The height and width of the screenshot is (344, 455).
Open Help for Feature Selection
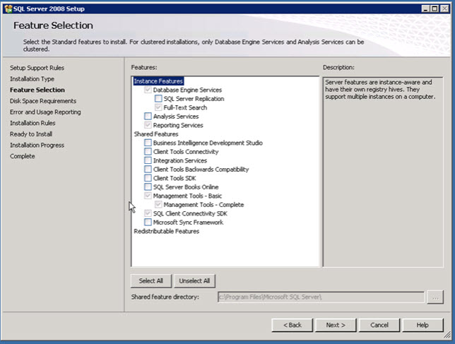422,325
